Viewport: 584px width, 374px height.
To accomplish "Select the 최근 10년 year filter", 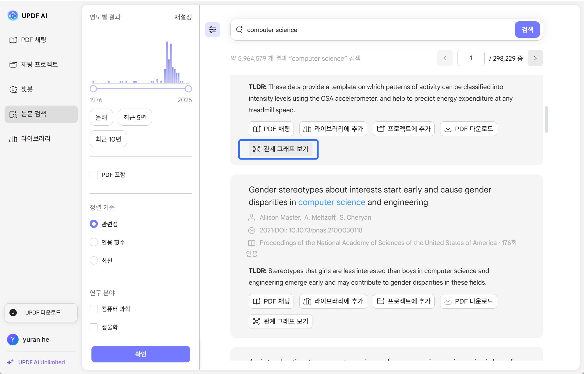I will coord(108,139).
